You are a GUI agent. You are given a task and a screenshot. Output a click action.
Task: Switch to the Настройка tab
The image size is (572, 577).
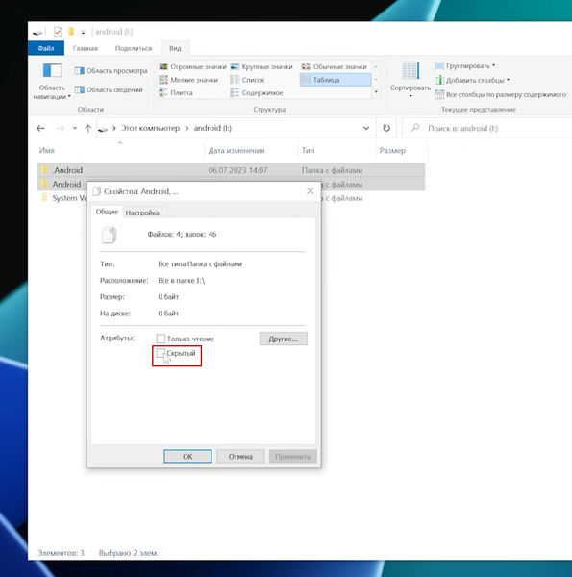click(x=142, y=213)
